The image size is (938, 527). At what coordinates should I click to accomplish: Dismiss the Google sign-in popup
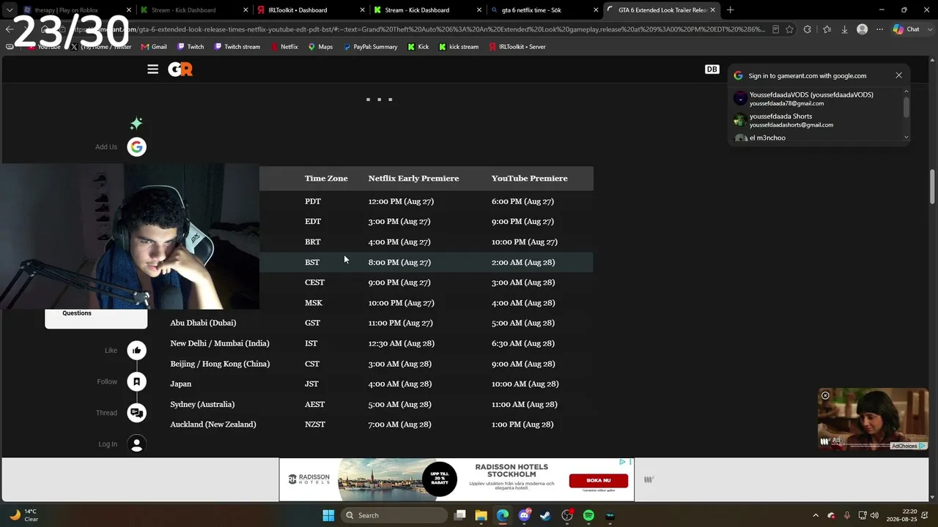(x=898, y=75)
